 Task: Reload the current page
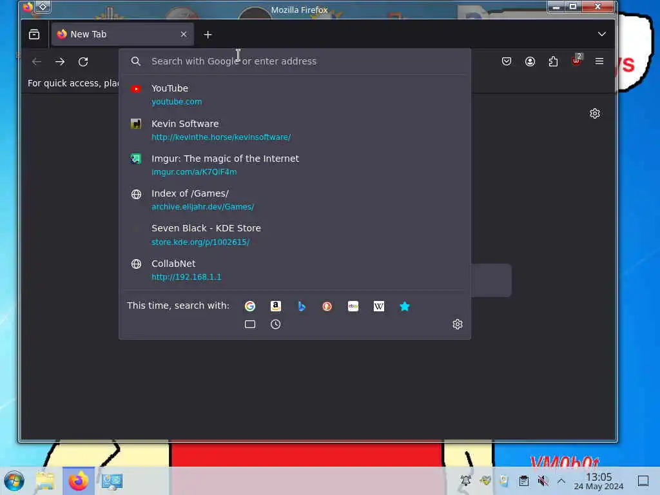83,61
